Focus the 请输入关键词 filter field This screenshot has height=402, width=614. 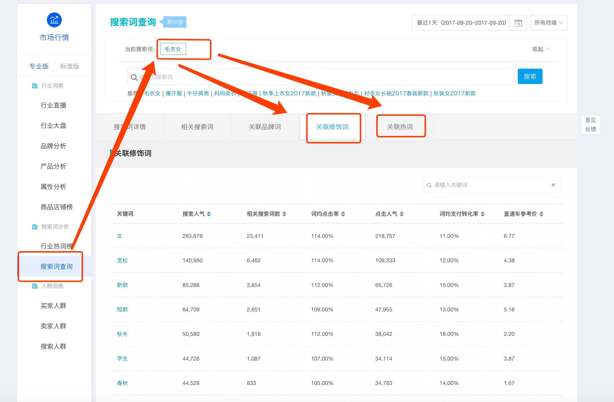[492, 185]
